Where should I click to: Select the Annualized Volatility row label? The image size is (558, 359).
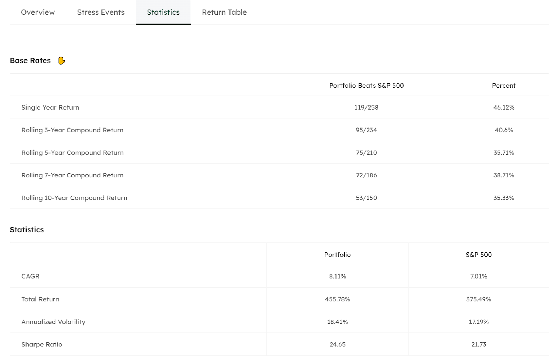point(53,322)
